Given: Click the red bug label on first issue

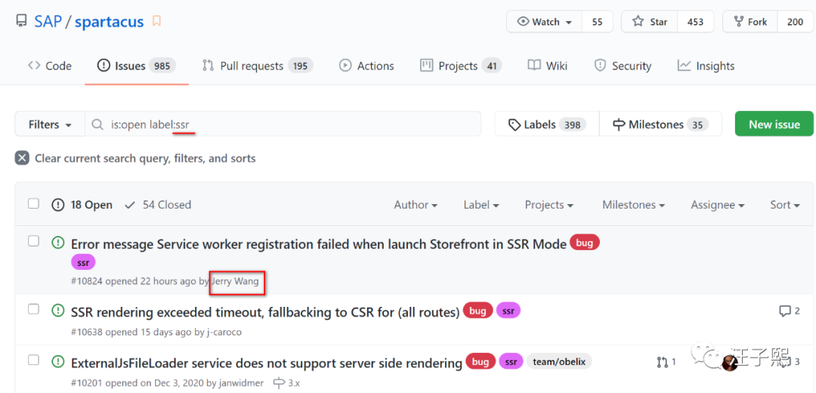Looking at the screenshot, I should pyautogui.click(x=584, y=243).
